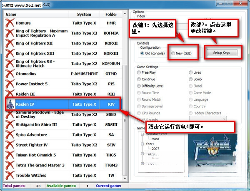This screenshot has height=191, width=250.
Task: Click the Game column header
Action: [37, 14]
